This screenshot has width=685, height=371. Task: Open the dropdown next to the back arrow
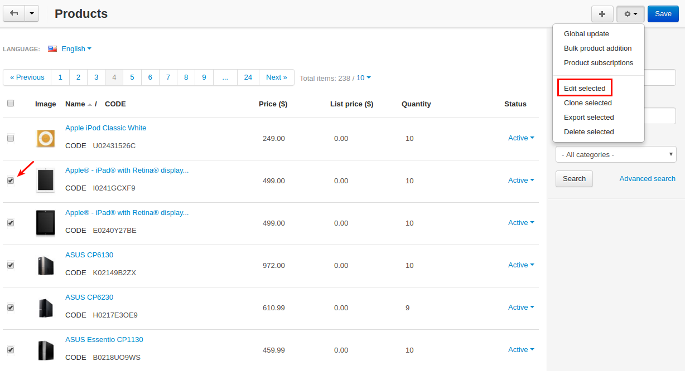32,13
